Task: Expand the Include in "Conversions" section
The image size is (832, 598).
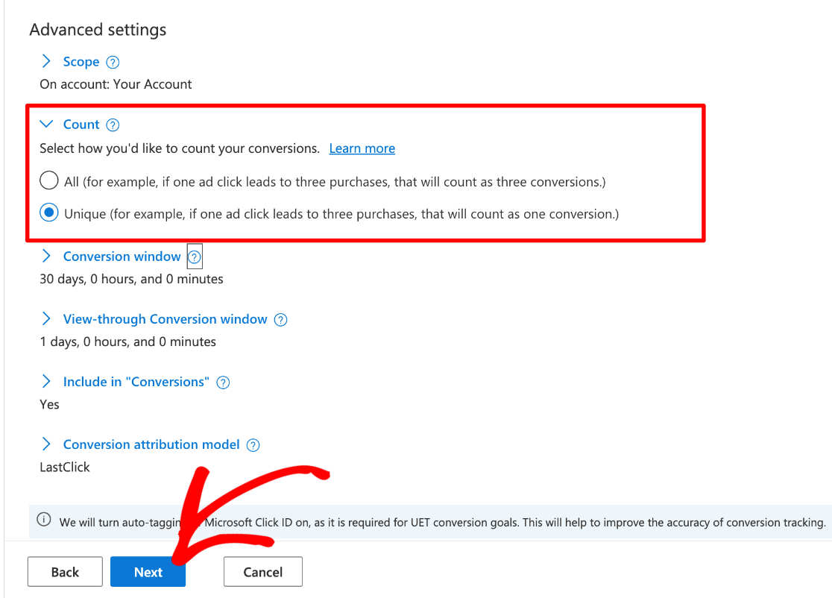Action: click(x=45, y=382)
